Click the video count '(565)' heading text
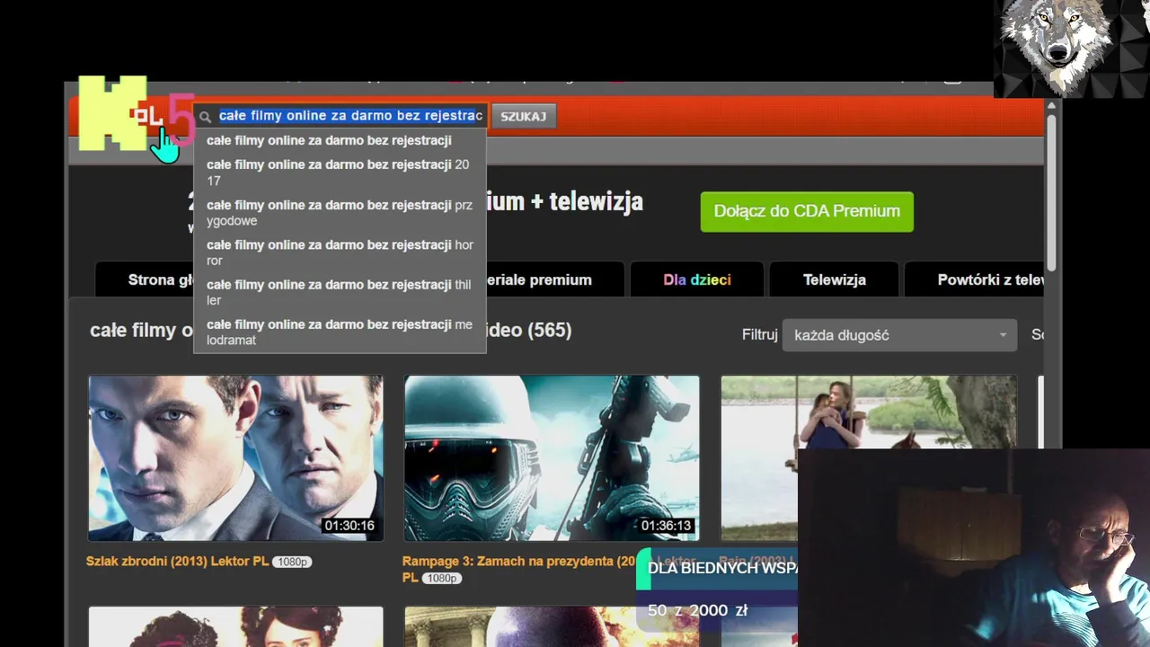Screen dimensions: 1150x647 click(549, 331)
